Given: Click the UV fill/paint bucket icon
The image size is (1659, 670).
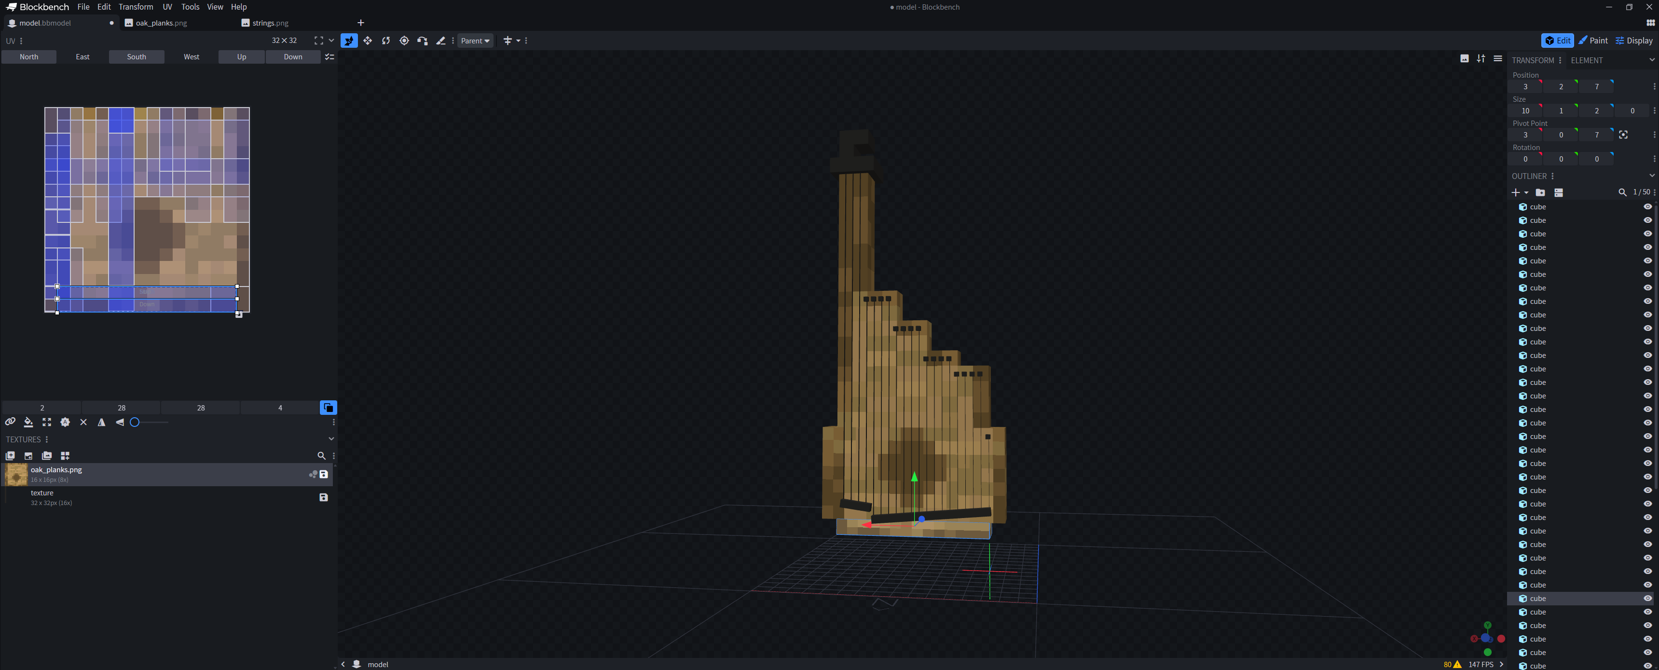Looking at the screenshot, I should click(28, 422).
